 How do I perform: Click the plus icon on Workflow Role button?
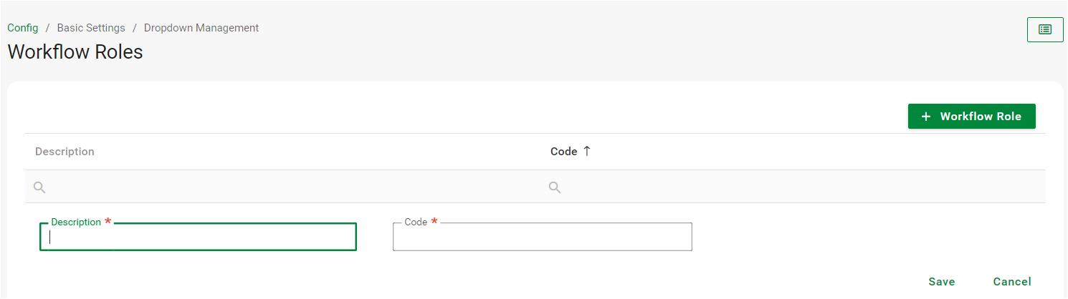pyautogui.click(x=926, y=117)
